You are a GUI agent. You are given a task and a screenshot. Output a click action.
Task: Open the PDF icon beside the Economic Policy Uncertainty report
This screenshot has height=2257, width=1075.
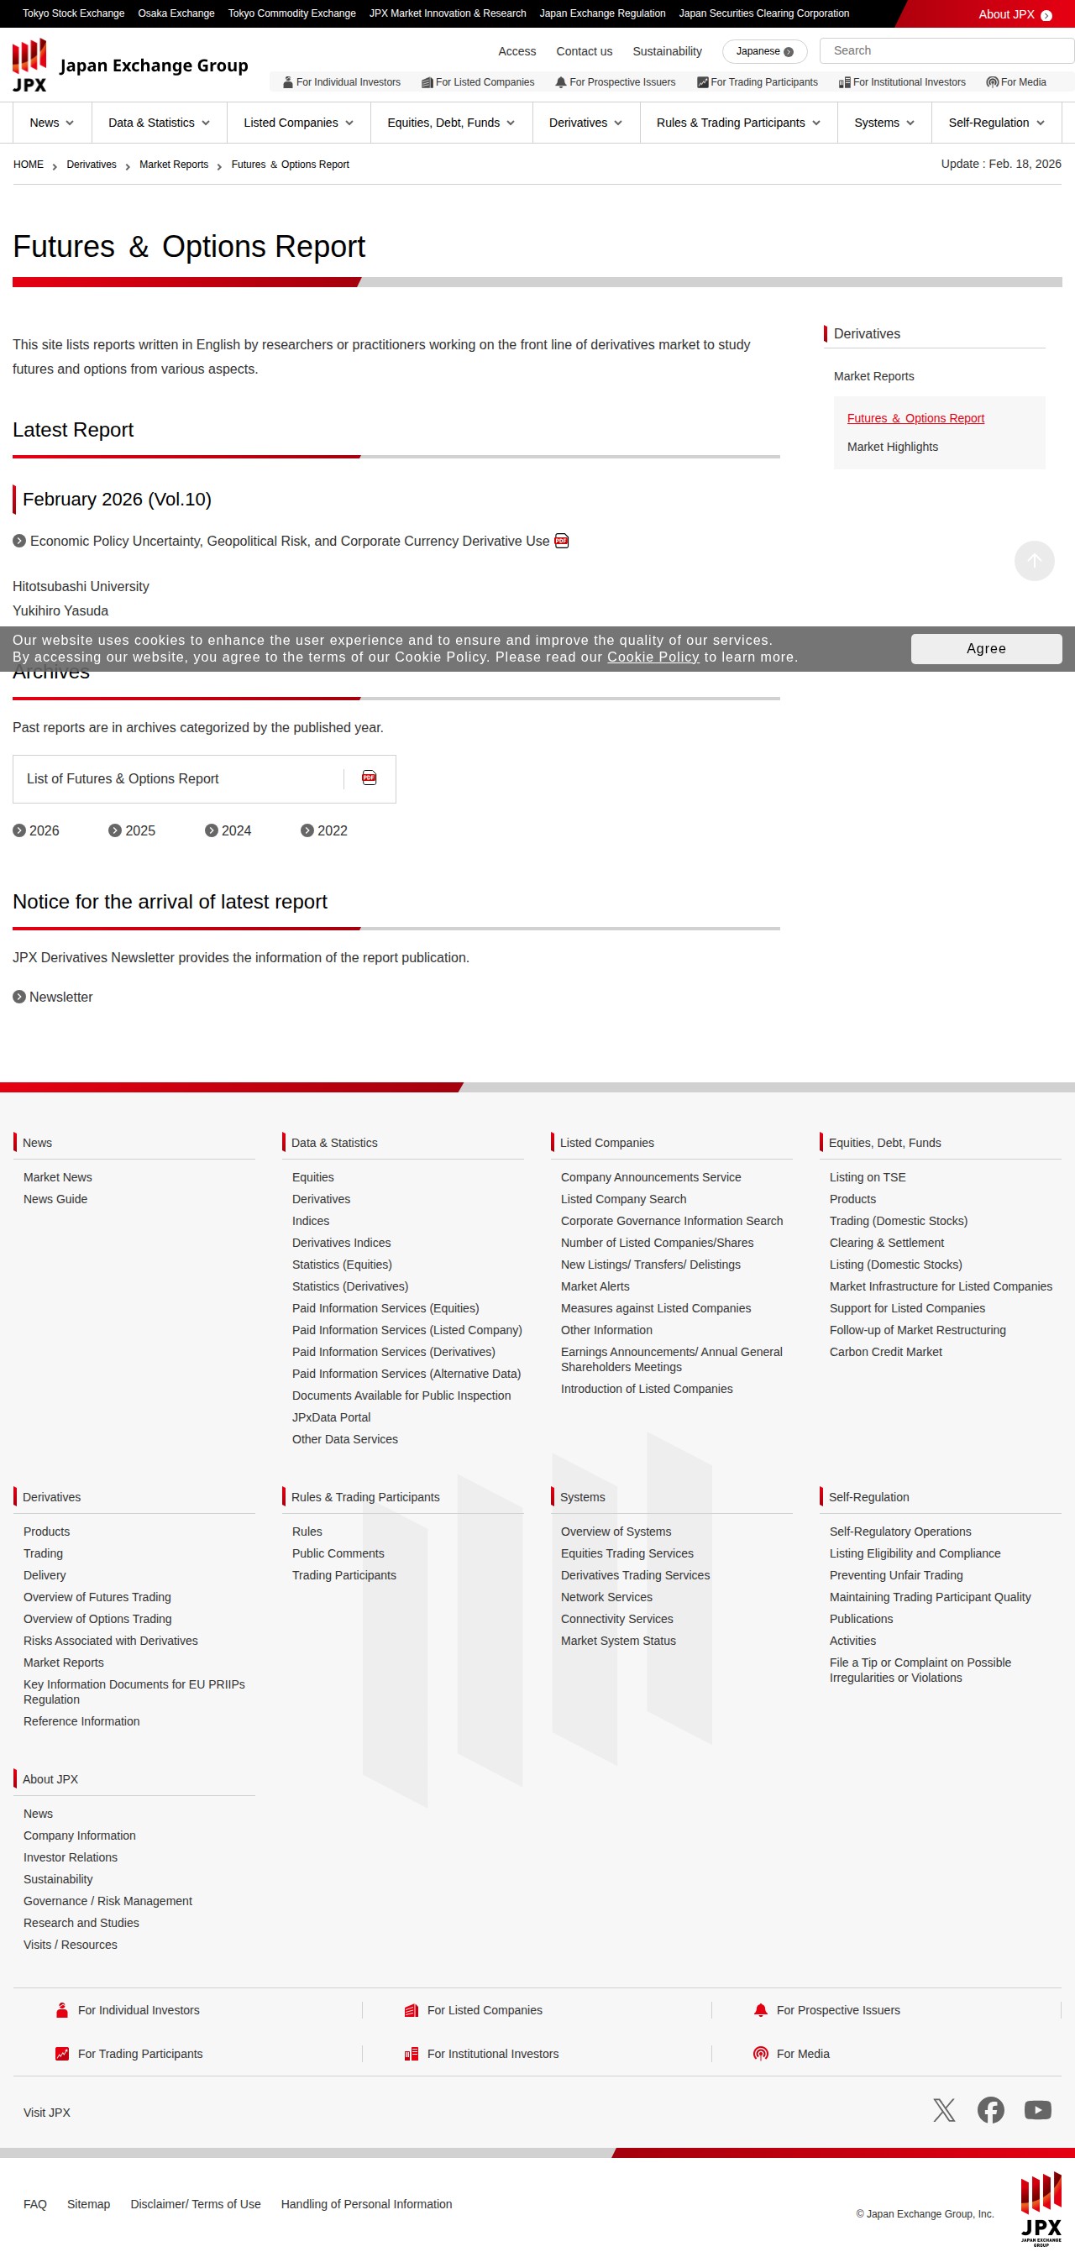pos(562,541)
